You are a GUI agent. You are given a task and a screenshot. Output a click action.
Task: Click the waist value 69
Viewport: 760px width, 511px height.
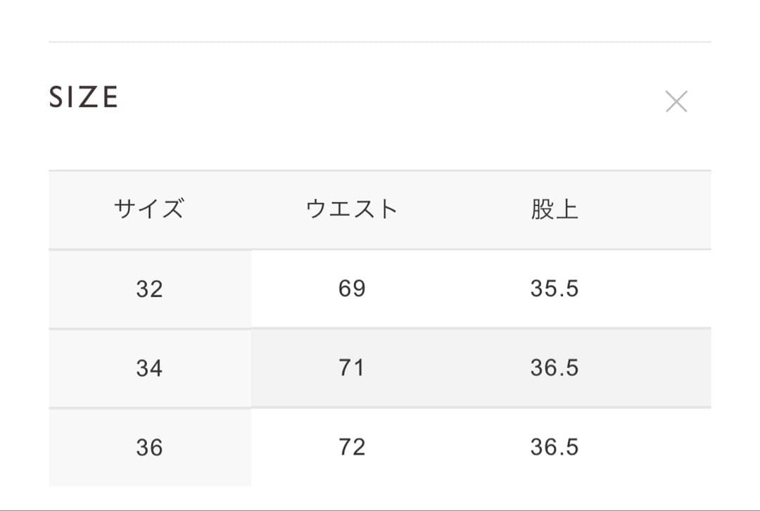coord(352,288)
